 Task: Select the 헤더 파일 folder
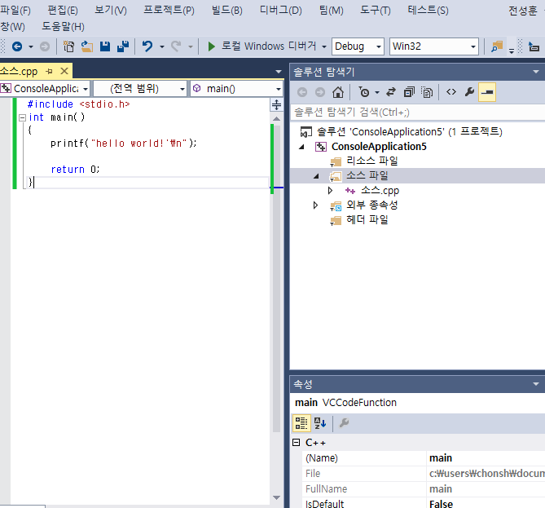(x=367, y=220)
